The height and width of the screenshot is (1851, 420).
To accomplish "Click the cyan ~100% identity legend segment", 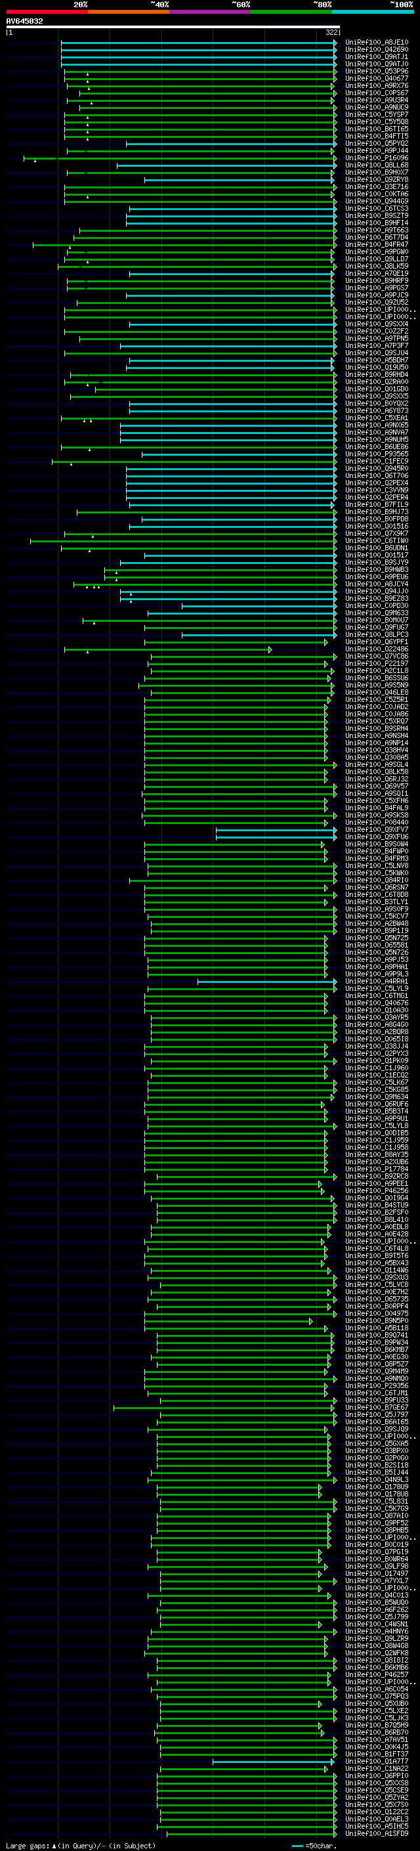I will (x=373, y=12).
